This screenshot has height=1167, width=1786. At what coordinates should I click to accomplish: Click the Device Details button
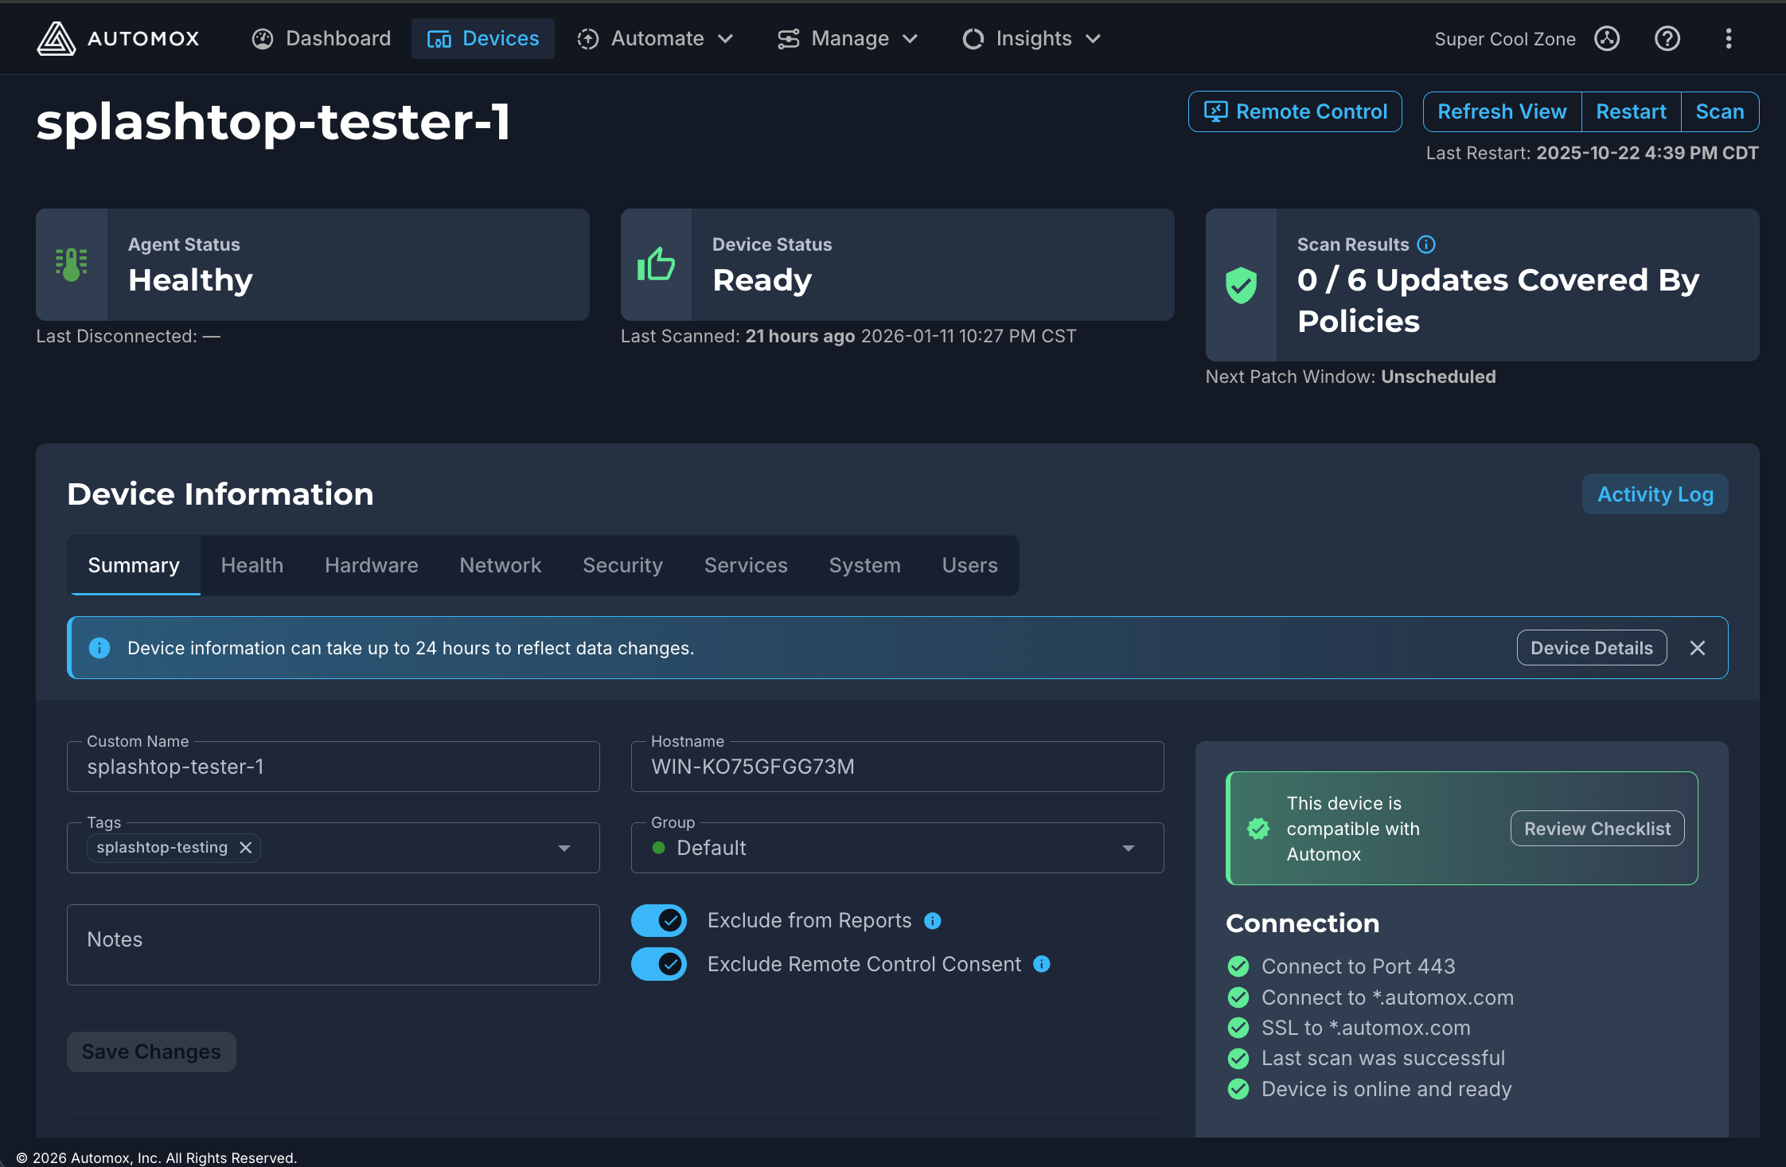coord(1592,648)
